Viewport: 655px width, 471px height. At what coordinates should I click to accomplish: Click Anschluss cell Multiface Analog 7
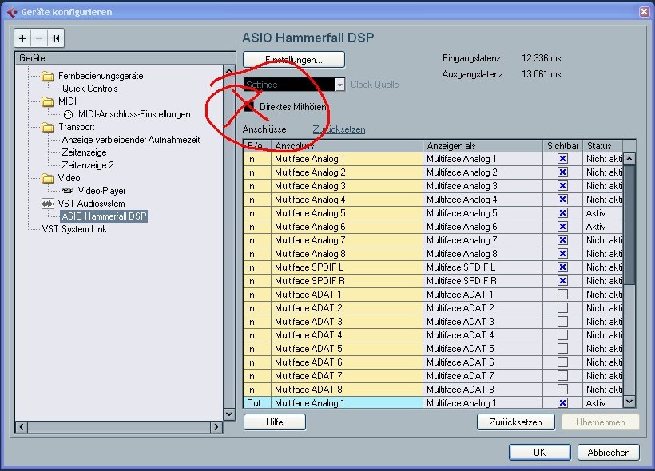point(347,240)
